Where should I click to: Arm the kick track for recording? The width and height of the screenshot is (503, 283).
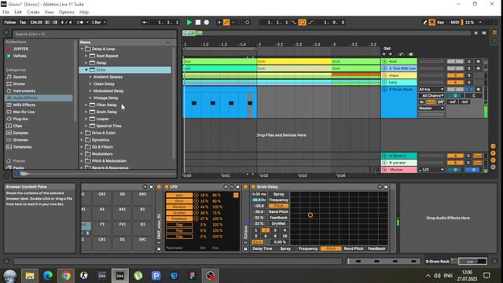pyautogui.click(x=479, y=61)
